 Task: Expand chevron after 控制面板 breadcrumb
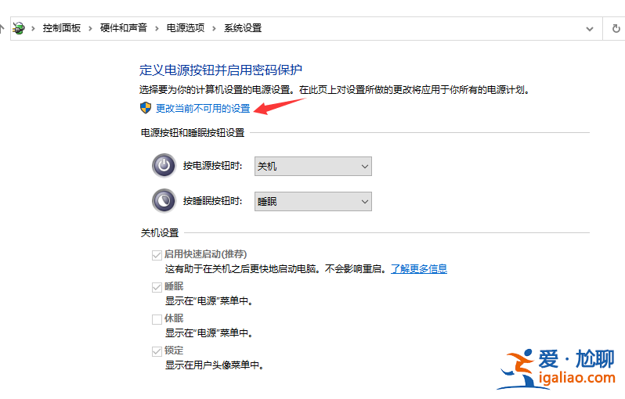pos(91,28)
